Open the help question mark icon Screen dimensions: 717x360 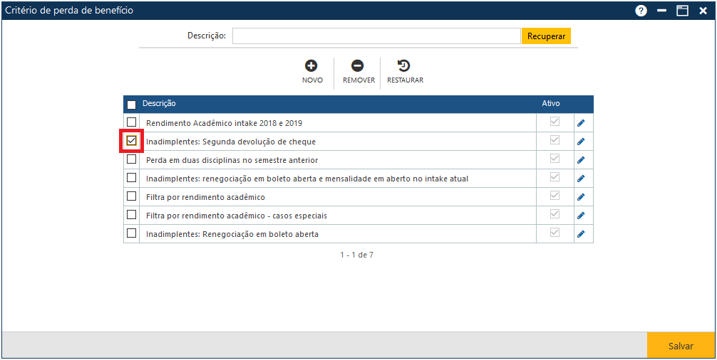click(x=641, y=11)
